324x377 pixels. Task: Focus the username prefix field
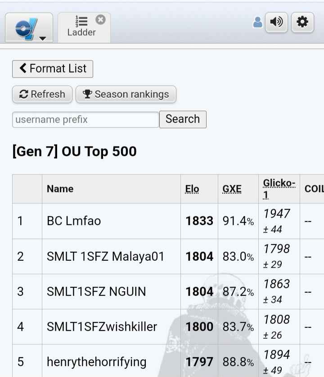tap(86, 119)
